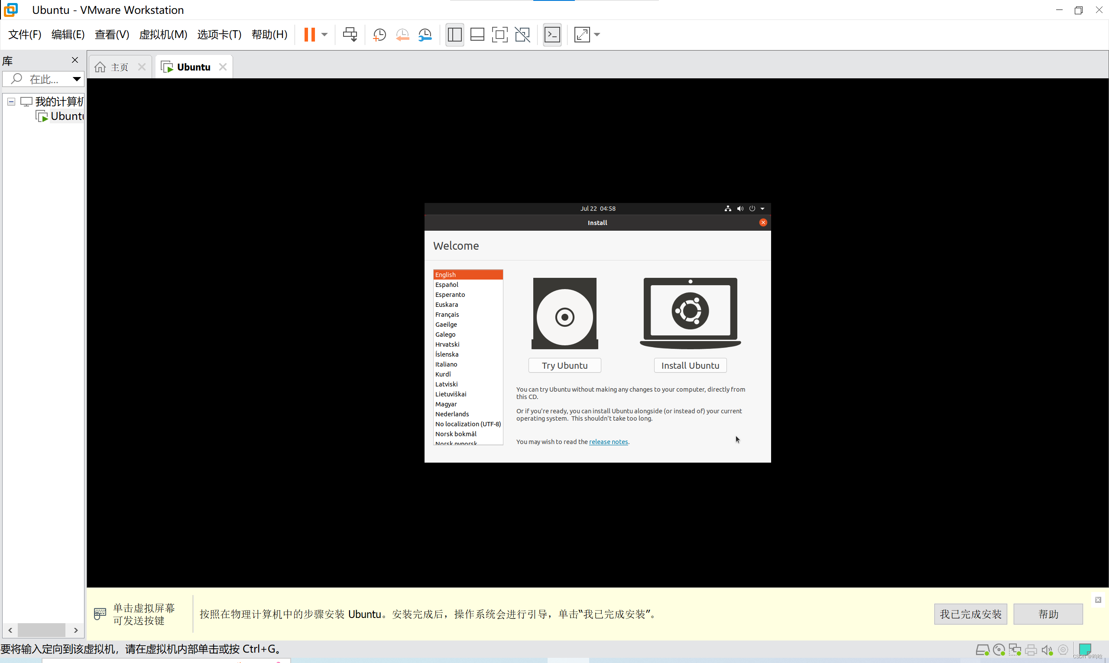Enter full screen mode via toolbar icon
This screenshot has height=663, width=1109.
(x=500, y=34)
